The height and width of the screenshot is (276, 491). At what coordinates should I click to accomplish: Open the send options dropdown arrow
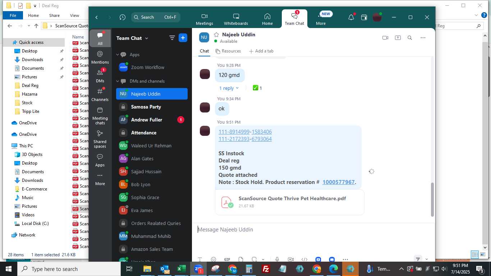(x=427, y=259)
